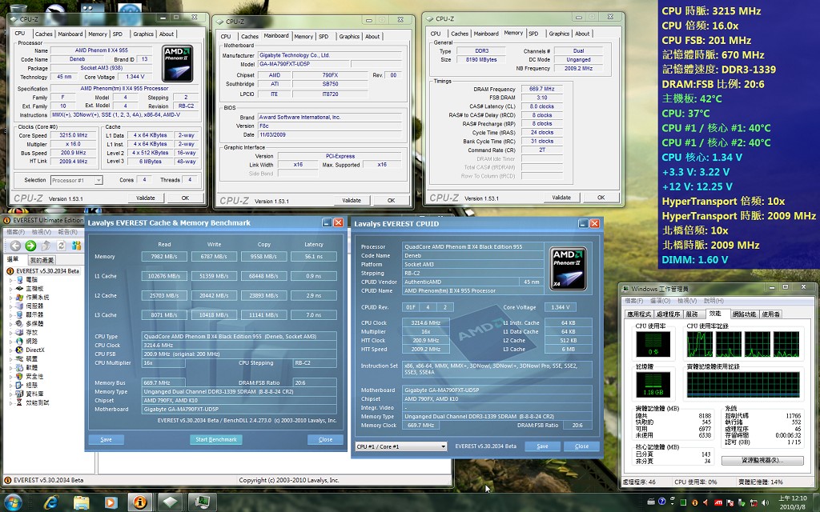Open 處理程序 tab in Task Manager

pyautogui.click(x=669, y=314)
